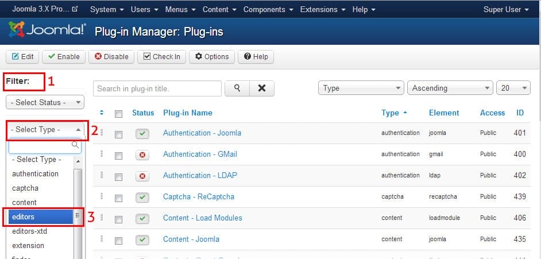
Task: Click the ordering sort arrows column header
Action: click(102, 113)
